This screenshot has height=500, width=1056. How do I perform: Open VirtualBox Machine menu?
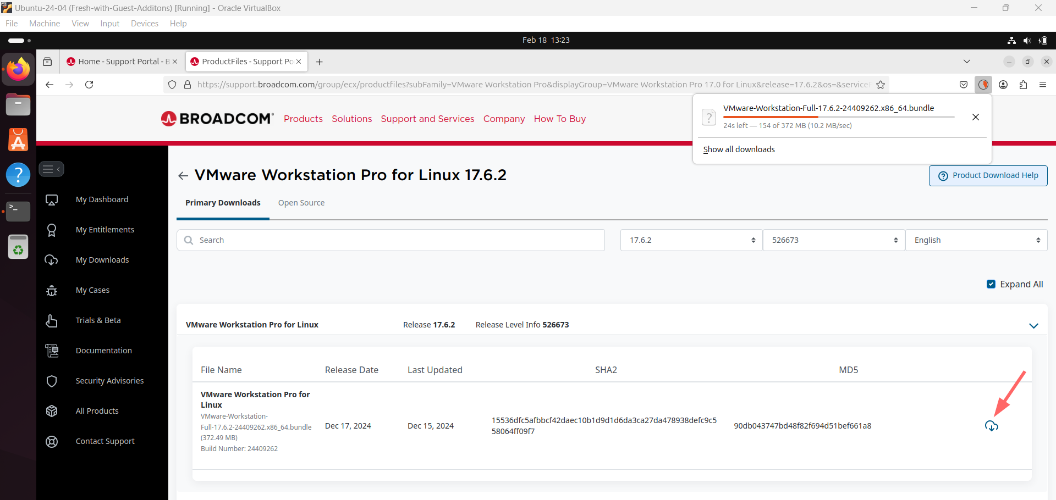(x=45, y=24)
